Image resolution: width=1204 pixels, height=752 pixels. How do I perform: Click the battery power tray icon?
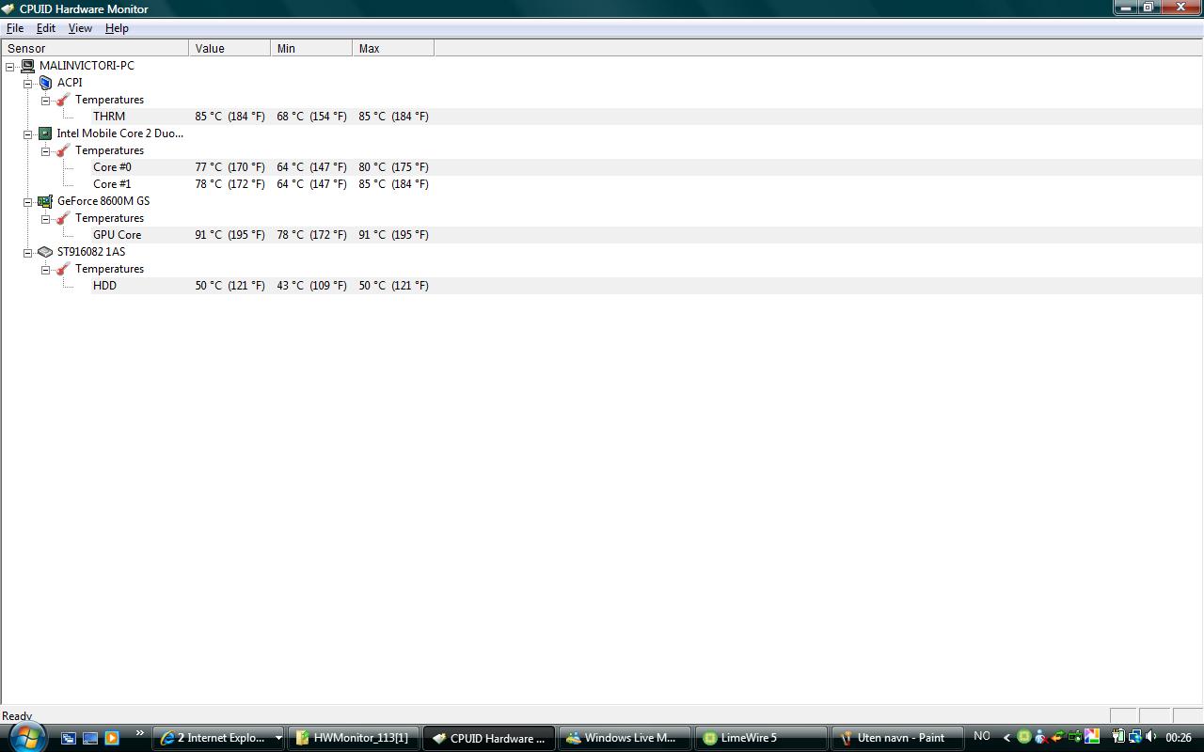(x=1118, y=737)
